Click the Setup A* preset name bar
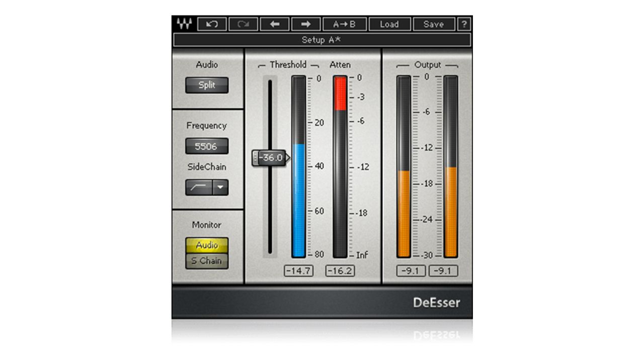Screen dimensions: 644x362 322,40
